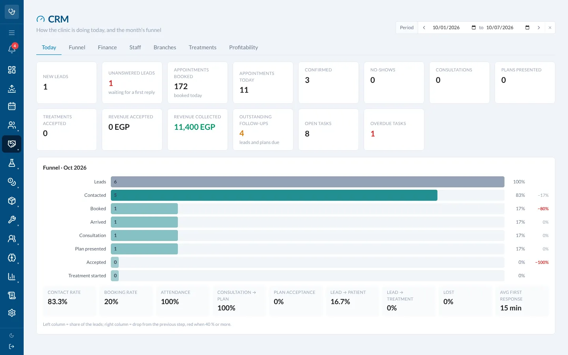Screen dimensions: 568x355
Task: Switch to the Finance tab
Action: coord(107,47)
